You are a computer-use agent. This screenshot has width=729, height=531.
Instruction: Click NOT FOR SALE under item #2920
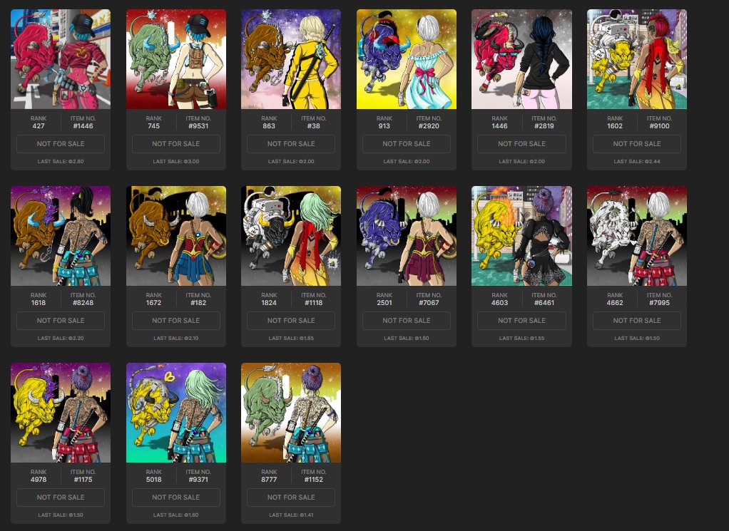click(x=407, y=144)
